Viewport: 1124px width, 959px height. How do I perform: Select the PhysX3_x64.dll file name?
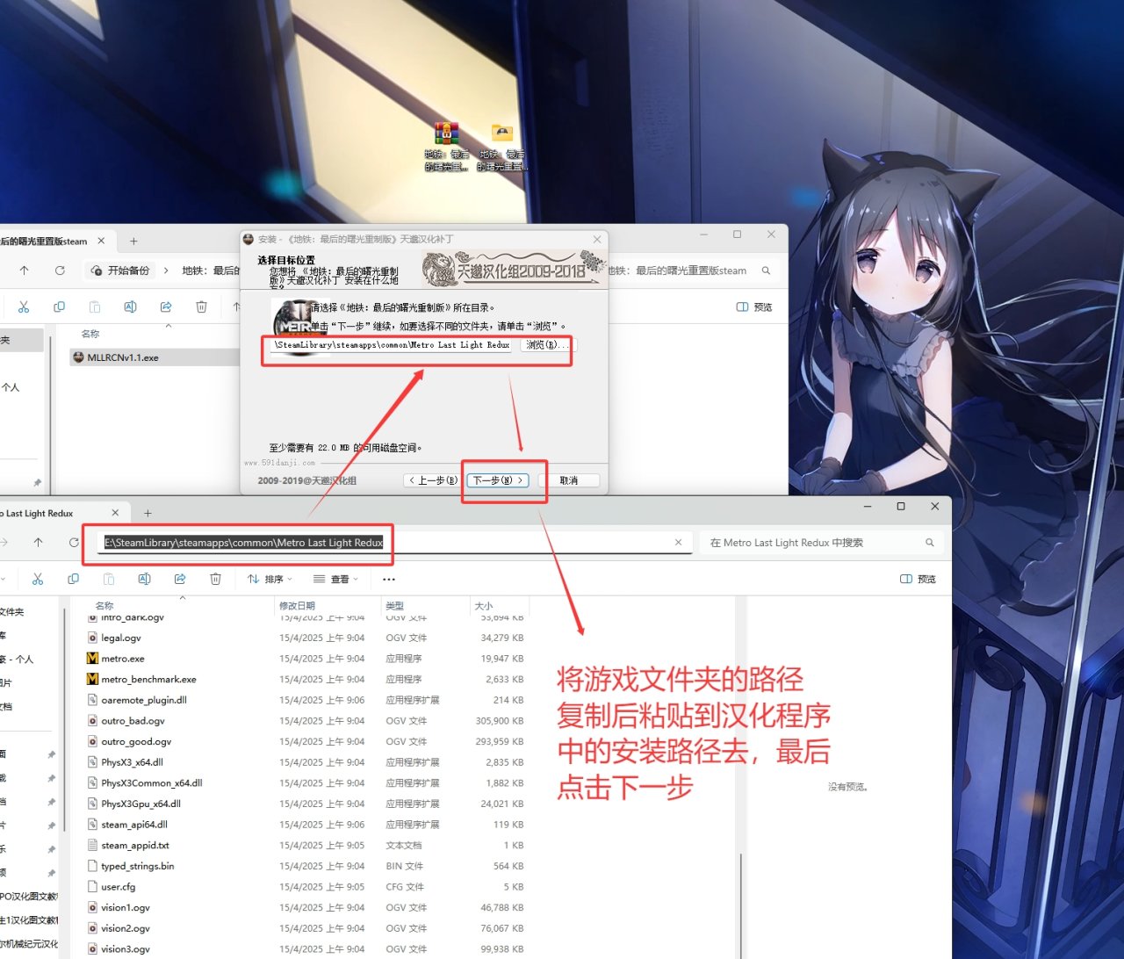[x=132, y=762]
